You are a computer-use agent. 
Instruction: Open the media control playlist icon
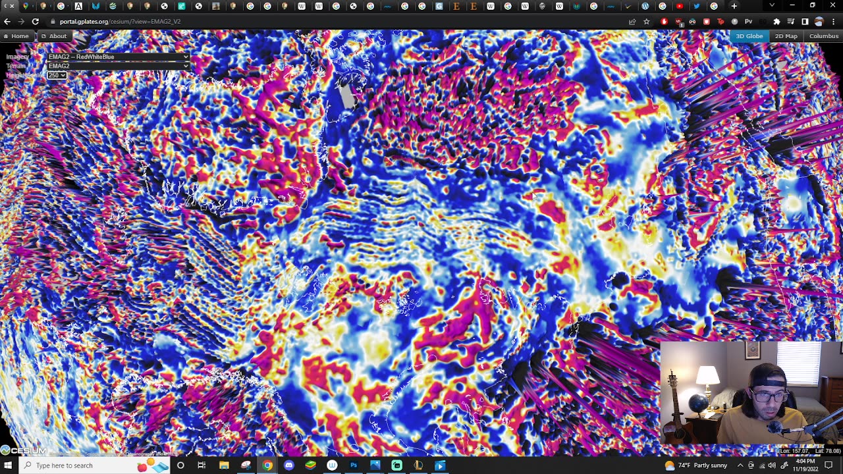click(791, 22)
